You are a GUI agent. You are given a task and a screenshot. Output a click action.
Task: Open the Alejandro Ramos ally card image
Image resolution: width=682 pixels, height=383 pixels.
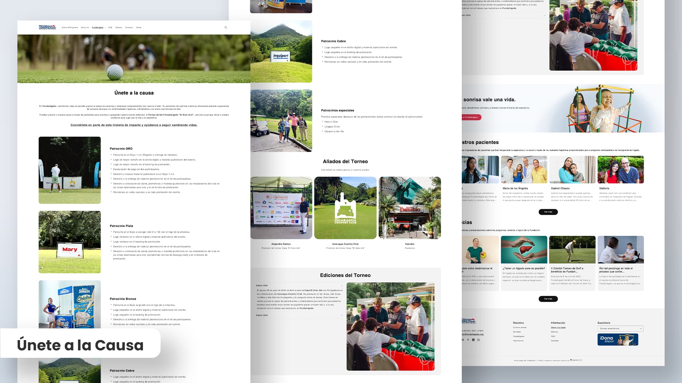pyautogui.click(x=281, y=208)
